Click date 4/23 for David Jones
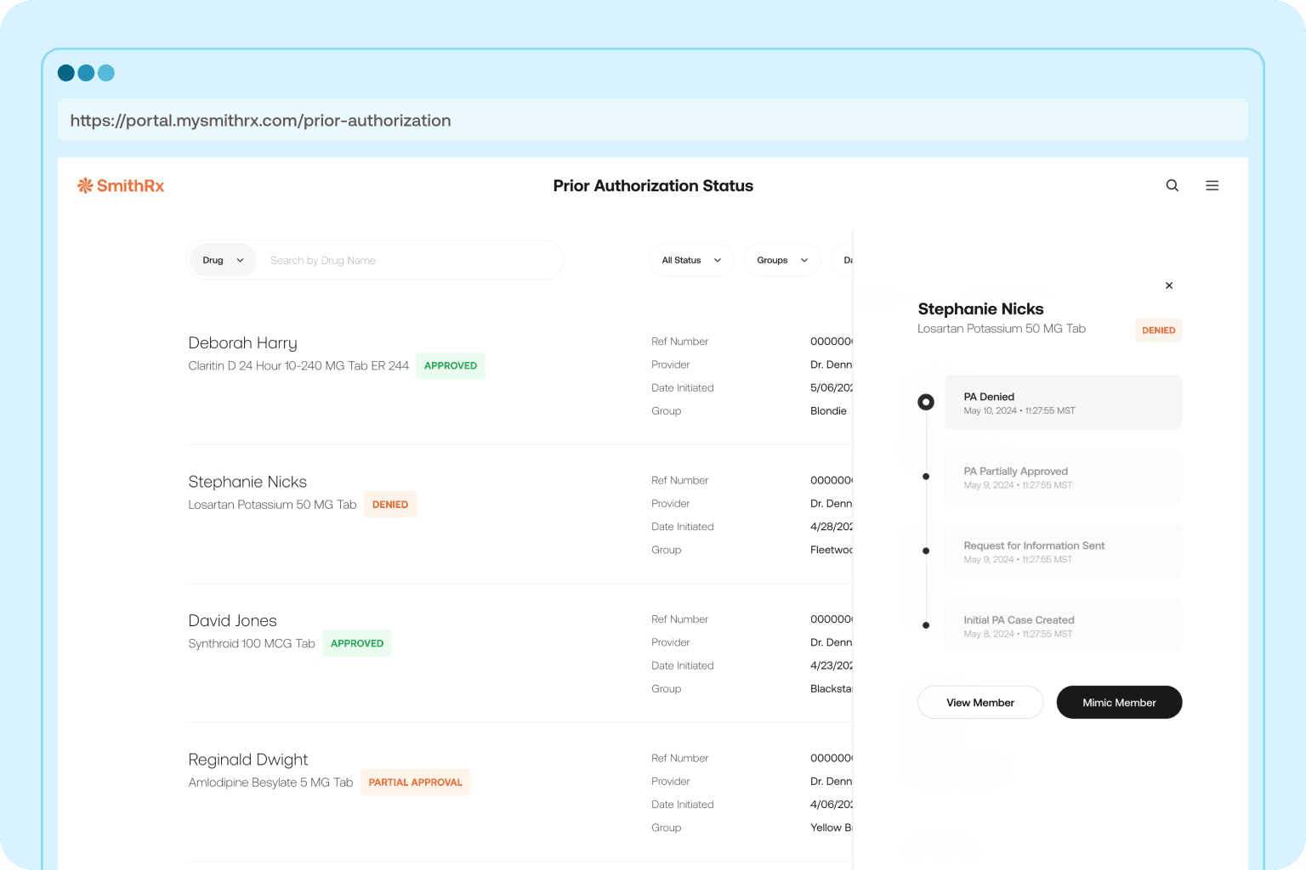 click(831, 666)
